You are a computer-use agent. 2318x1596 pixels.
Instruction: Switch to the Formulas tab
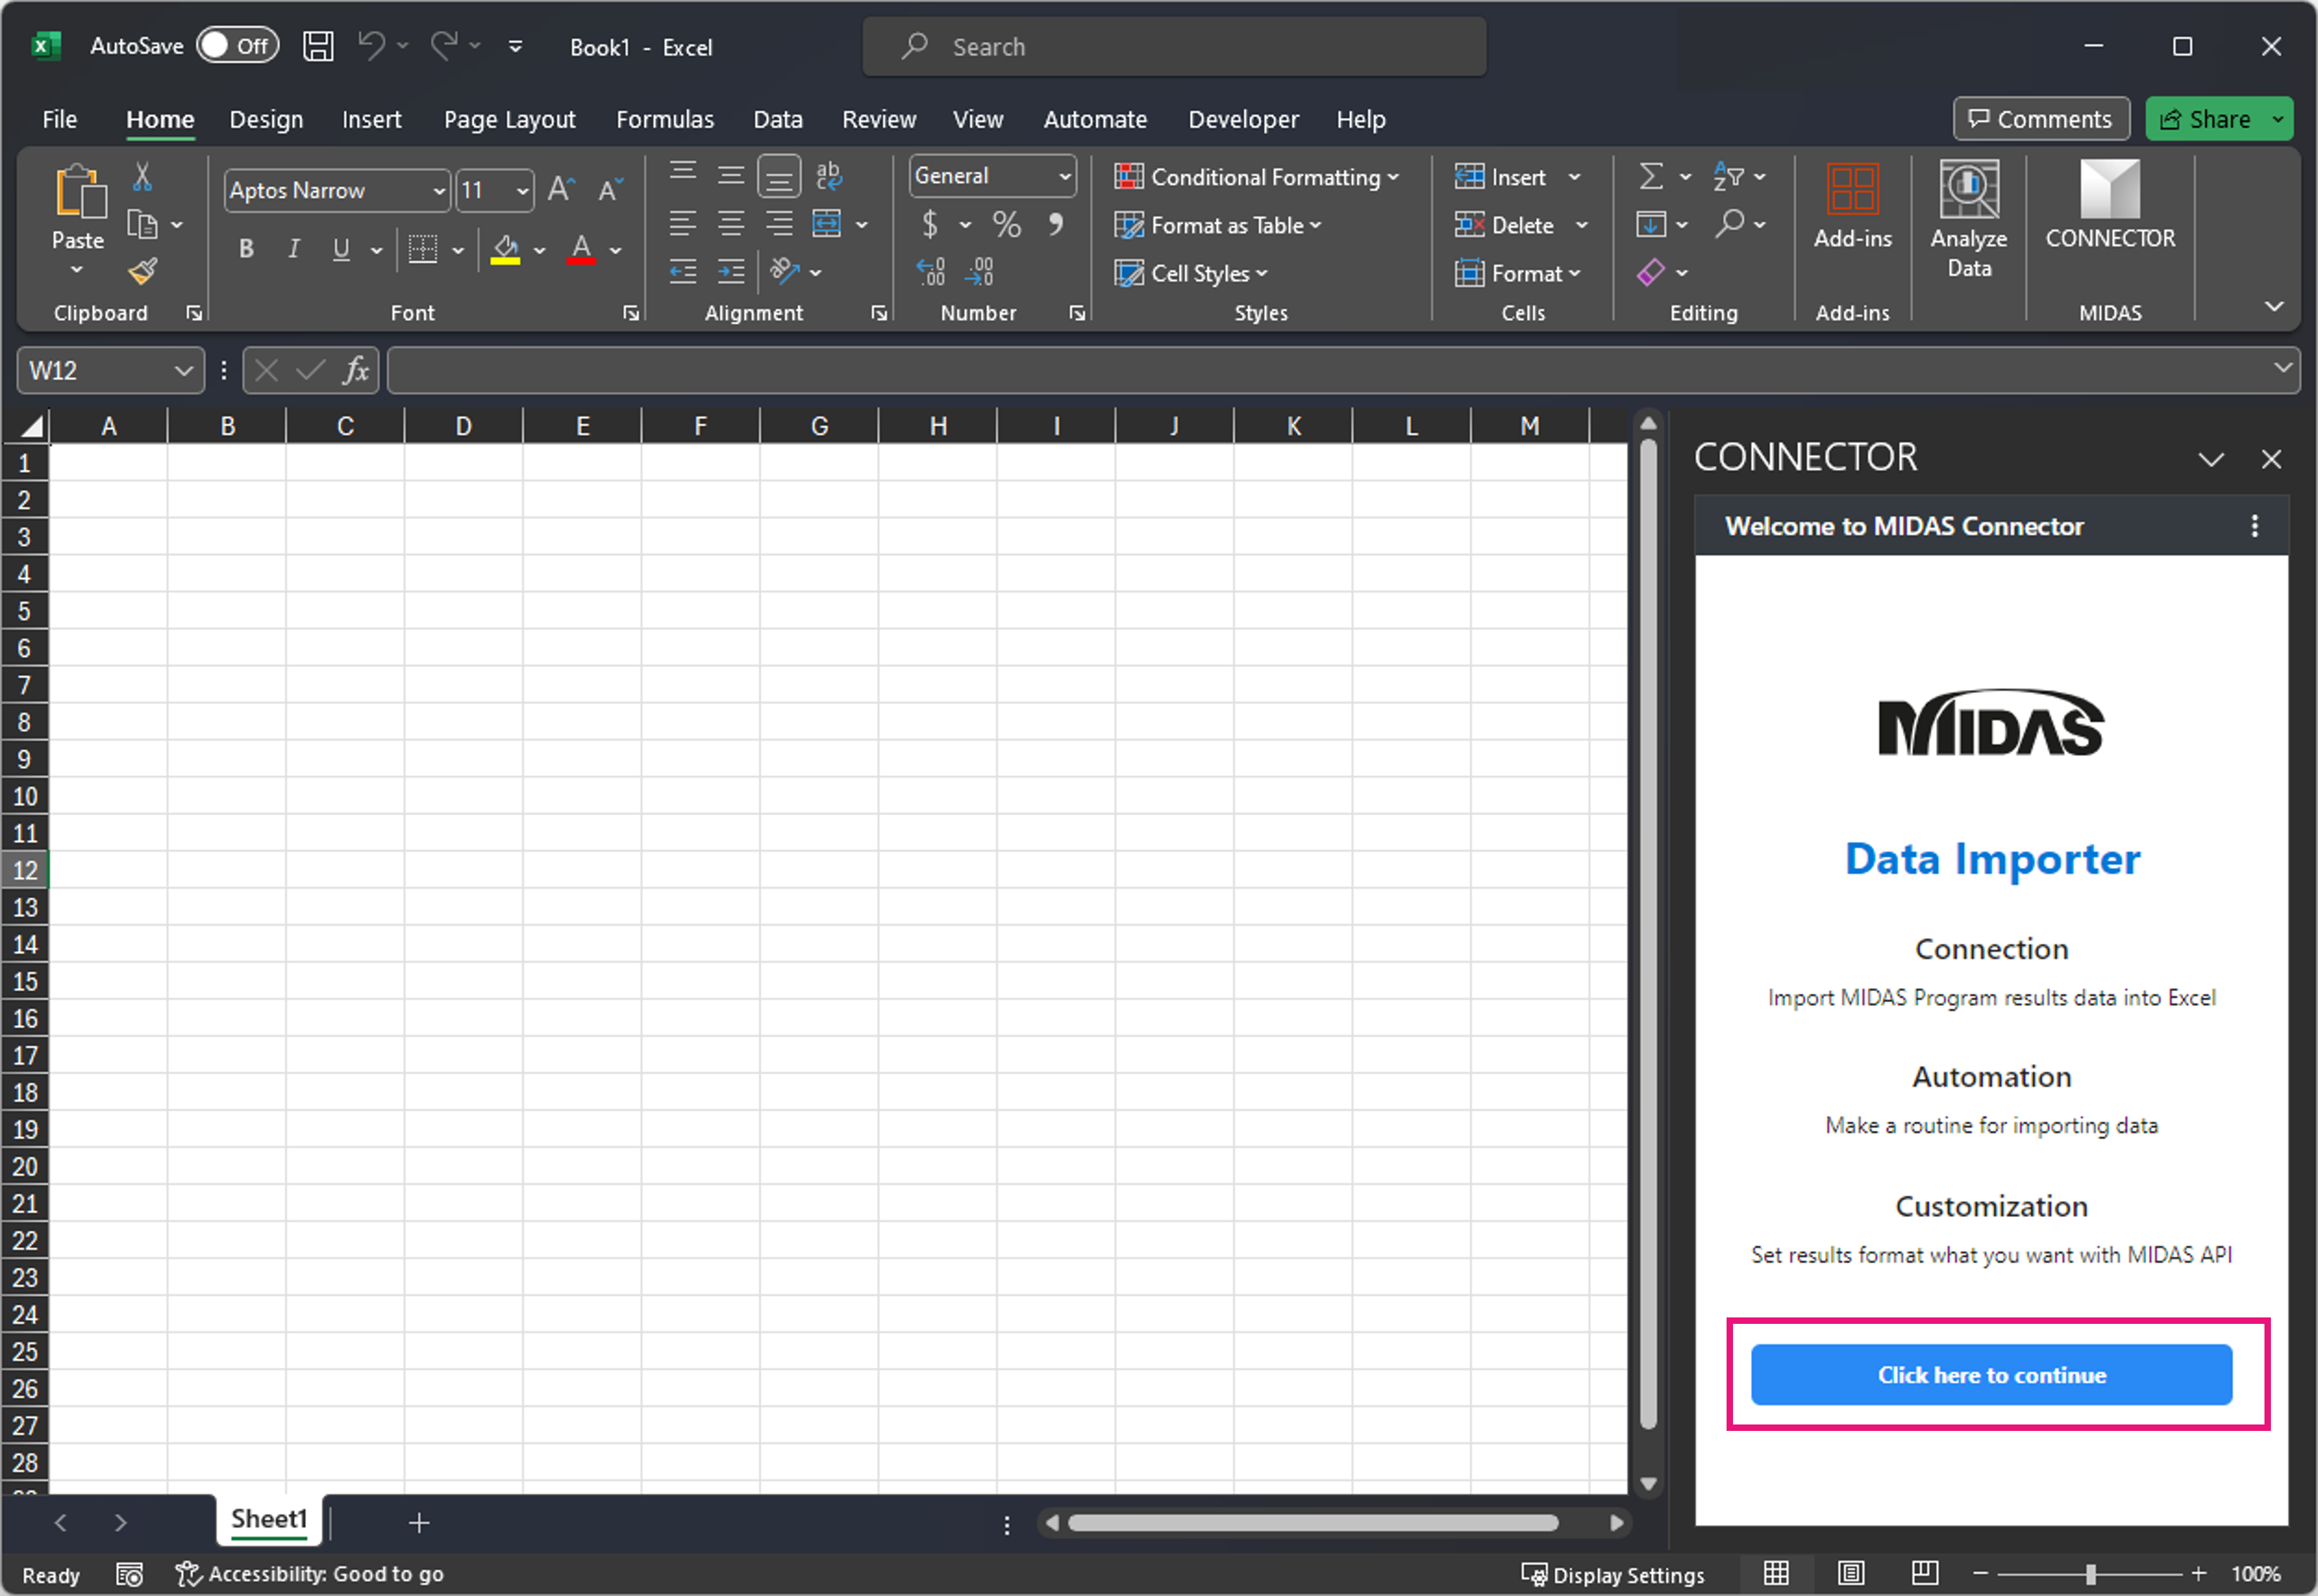pyautogui.click(x=664, y=119)
